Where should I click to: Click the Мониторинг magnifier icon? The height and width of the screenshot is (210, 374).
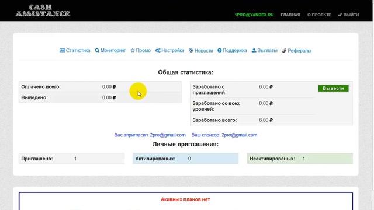97,51
